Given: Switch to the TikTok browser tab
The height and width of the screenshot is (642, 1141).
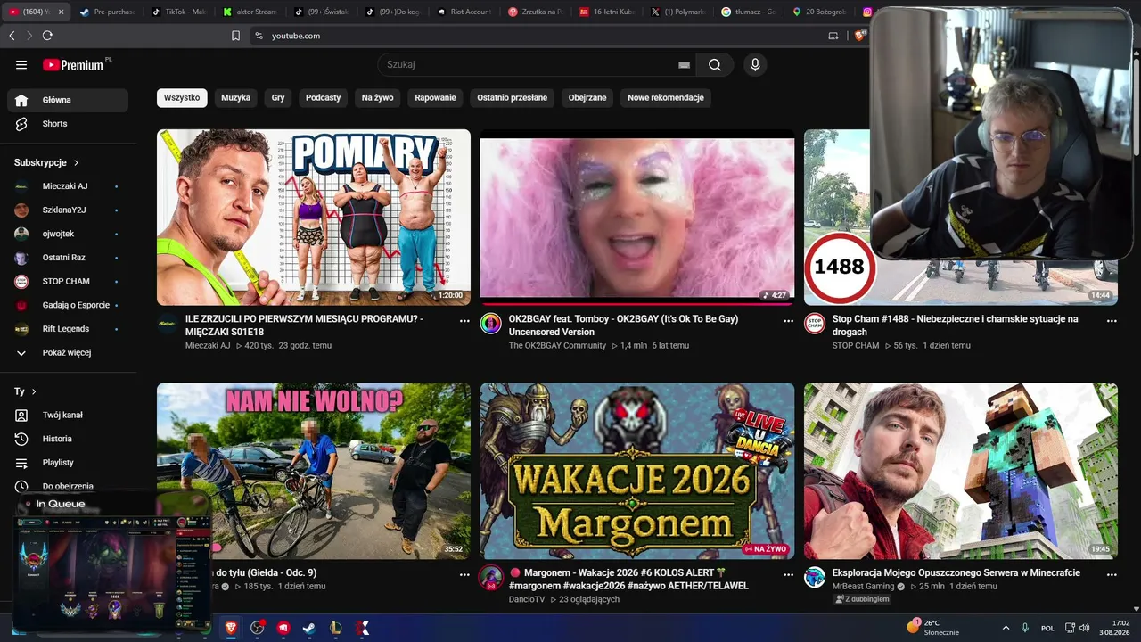Looking at the screenshot, I should tap(178, 12).
